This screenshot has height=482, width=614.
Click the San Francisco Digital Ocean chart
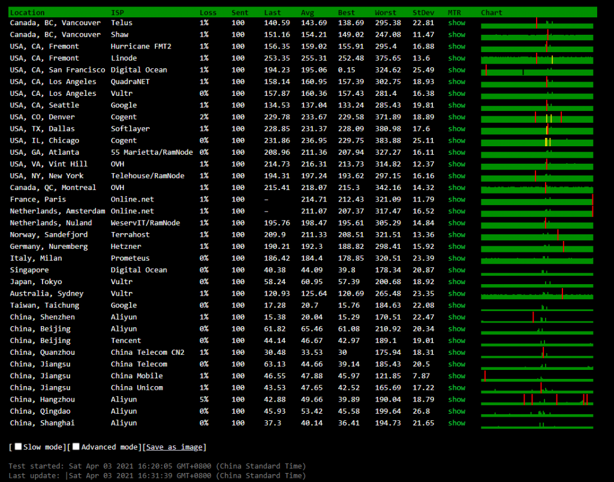tap(537, 70)
